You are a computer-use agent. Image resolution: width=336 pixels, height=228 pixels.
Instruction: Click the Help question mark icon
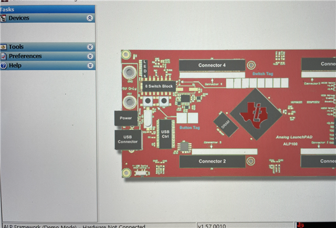[4, 66]
